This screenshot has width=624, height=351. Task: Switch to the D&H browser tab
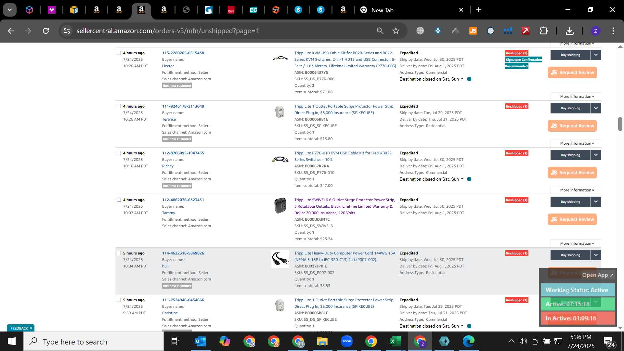(231, 10)
